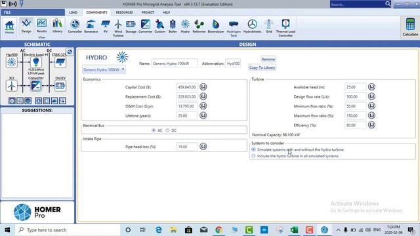This screenshot has width=420, height=236.
Task: Click the HOMER search box
Action: coord(357,4)
